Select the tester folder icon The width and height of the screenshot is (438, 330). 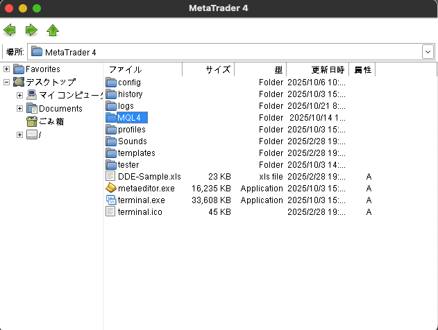click(x=111, y=164)
